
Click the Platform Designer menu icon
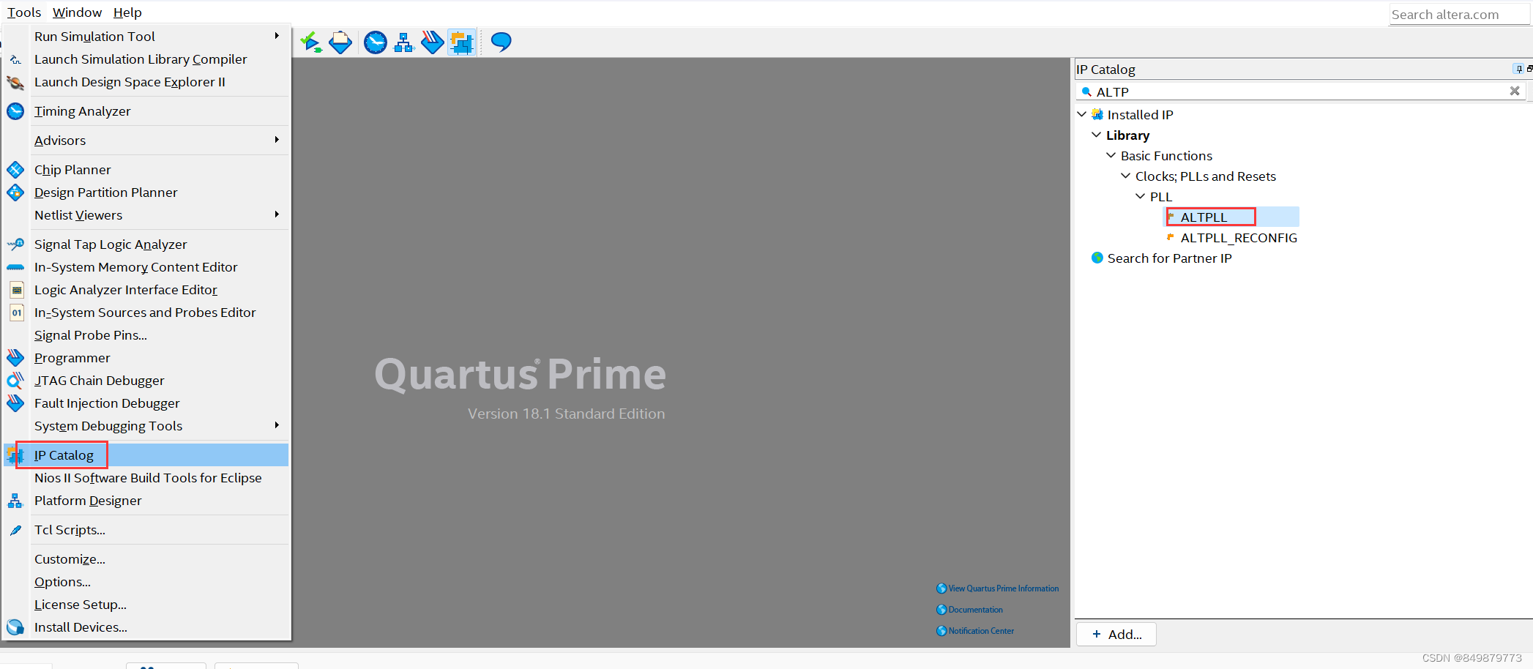[15, 501]
